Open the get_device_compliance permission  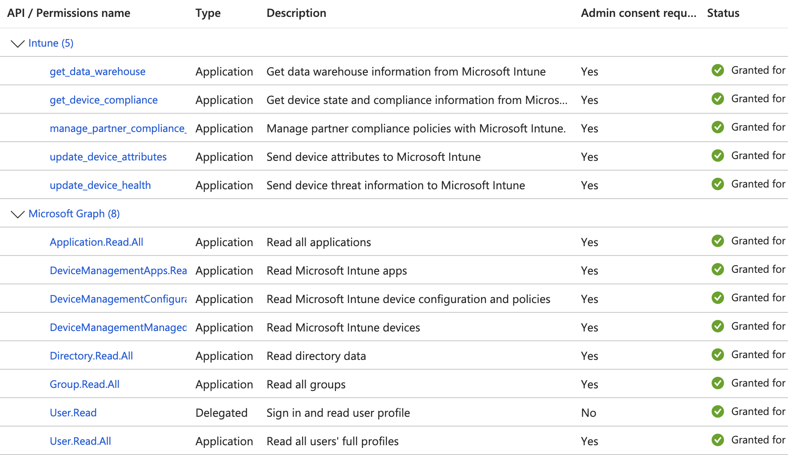click(103, 100)
